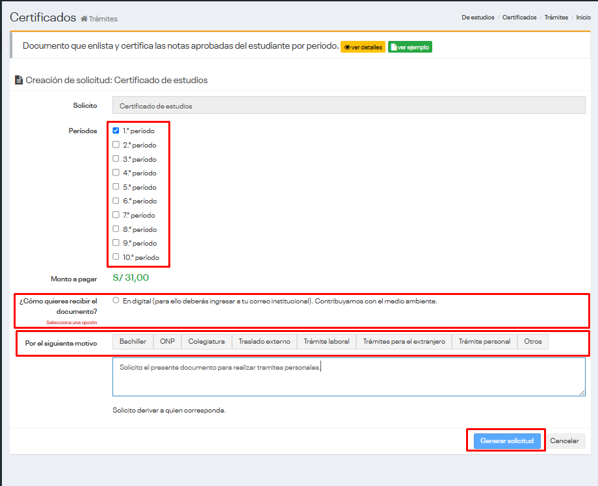Pick the Otros motive button

(x=532, y=342)
